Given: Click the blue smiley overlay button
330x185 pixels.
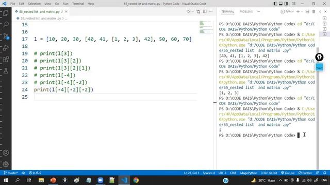Looking at the screenshot, I should 319,67.
